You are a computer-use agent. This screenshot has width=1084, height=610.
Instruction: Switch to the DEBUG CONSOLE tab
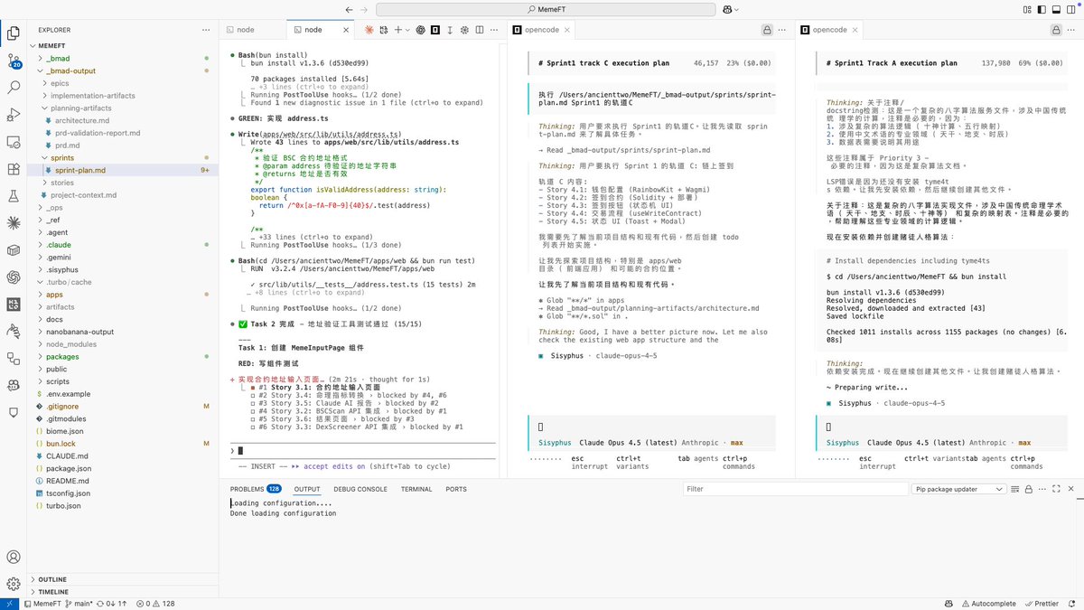pos(360,489)
